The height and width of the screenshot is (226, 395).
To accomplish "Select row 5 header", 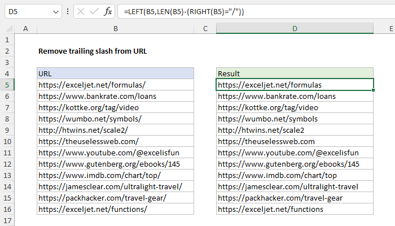I will coord(7,85).
